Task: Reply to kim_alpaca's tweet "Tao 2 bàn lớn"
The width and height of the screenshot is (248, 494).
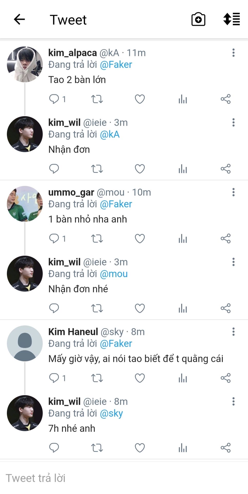Action: 54,99
